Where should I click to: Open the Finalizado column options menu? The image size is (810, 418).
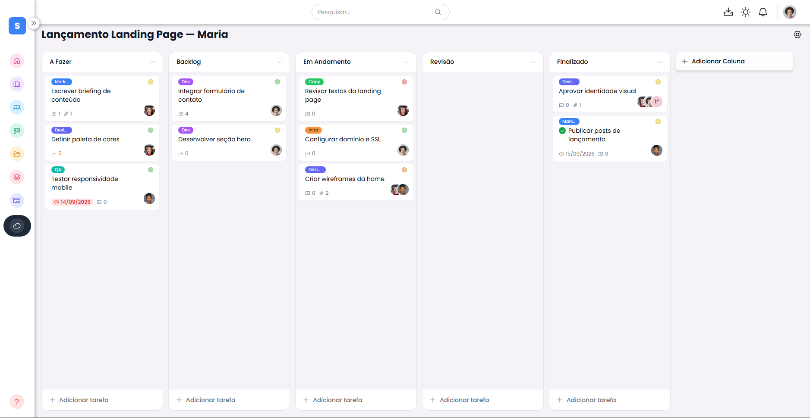[660, 62]
